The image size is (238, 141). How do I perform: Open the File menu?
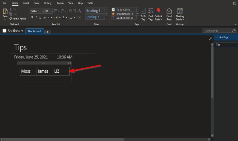4,3
